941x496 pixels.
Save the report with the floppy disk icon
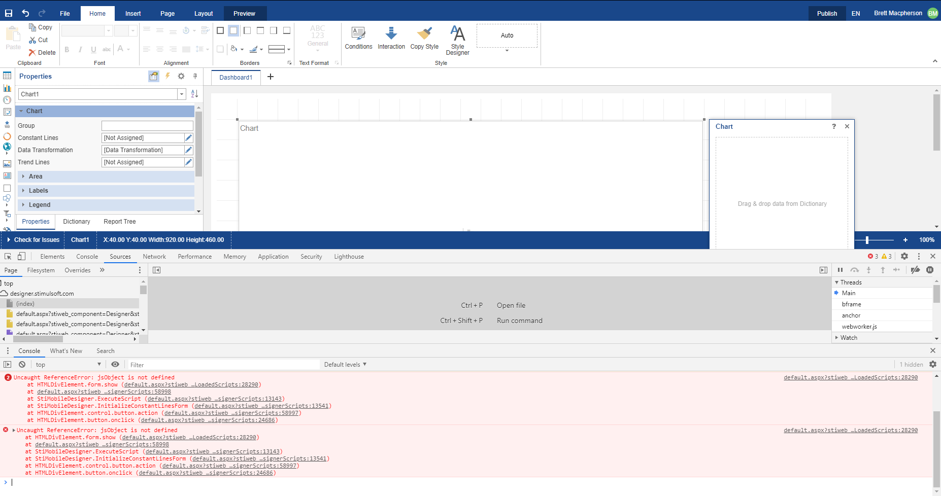click(9, 13)
